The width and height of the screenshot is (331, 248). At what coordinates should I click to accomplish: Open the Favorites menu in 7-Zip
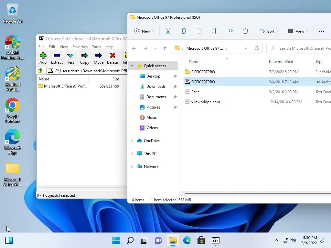tap(80, 47)
